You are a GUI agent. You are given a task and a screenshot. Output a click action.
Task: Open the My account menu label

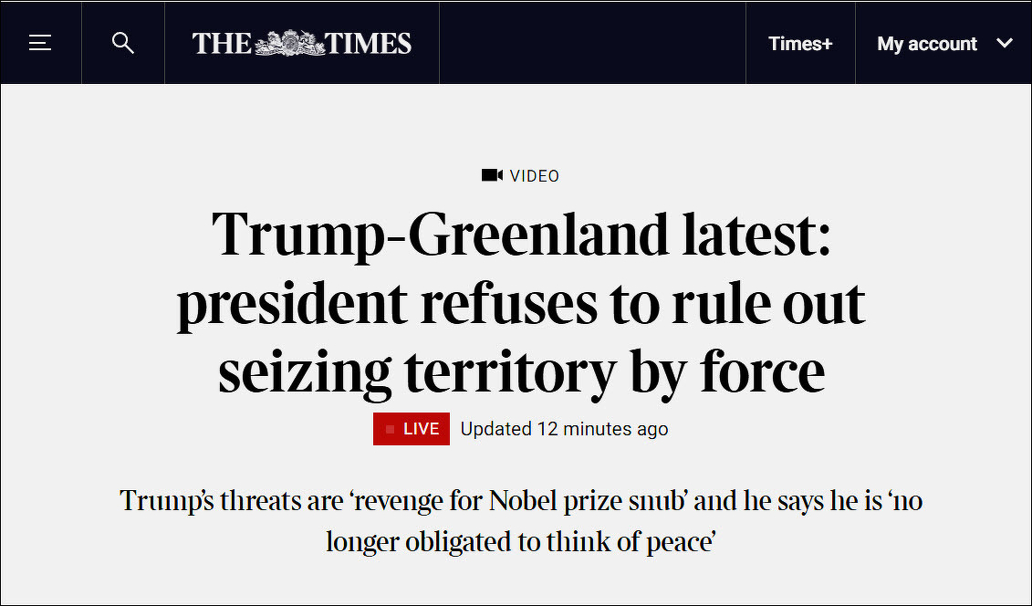pos(927,44)
